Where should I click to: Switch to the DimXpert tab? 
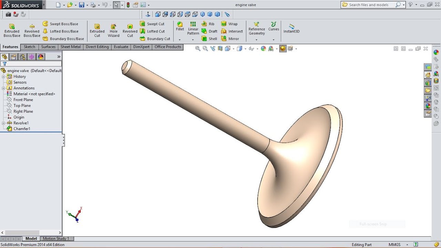(x=142, y=47)
